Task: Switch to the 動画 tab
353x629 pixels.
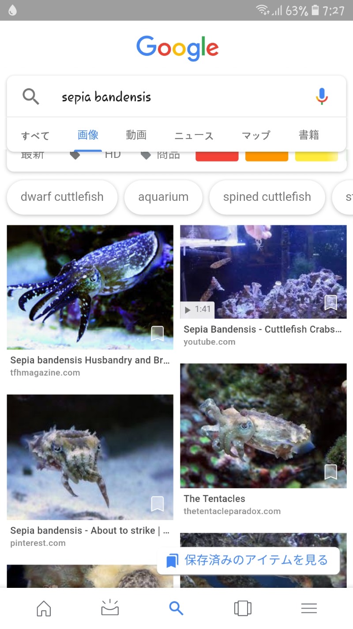Action: [136, 135]
